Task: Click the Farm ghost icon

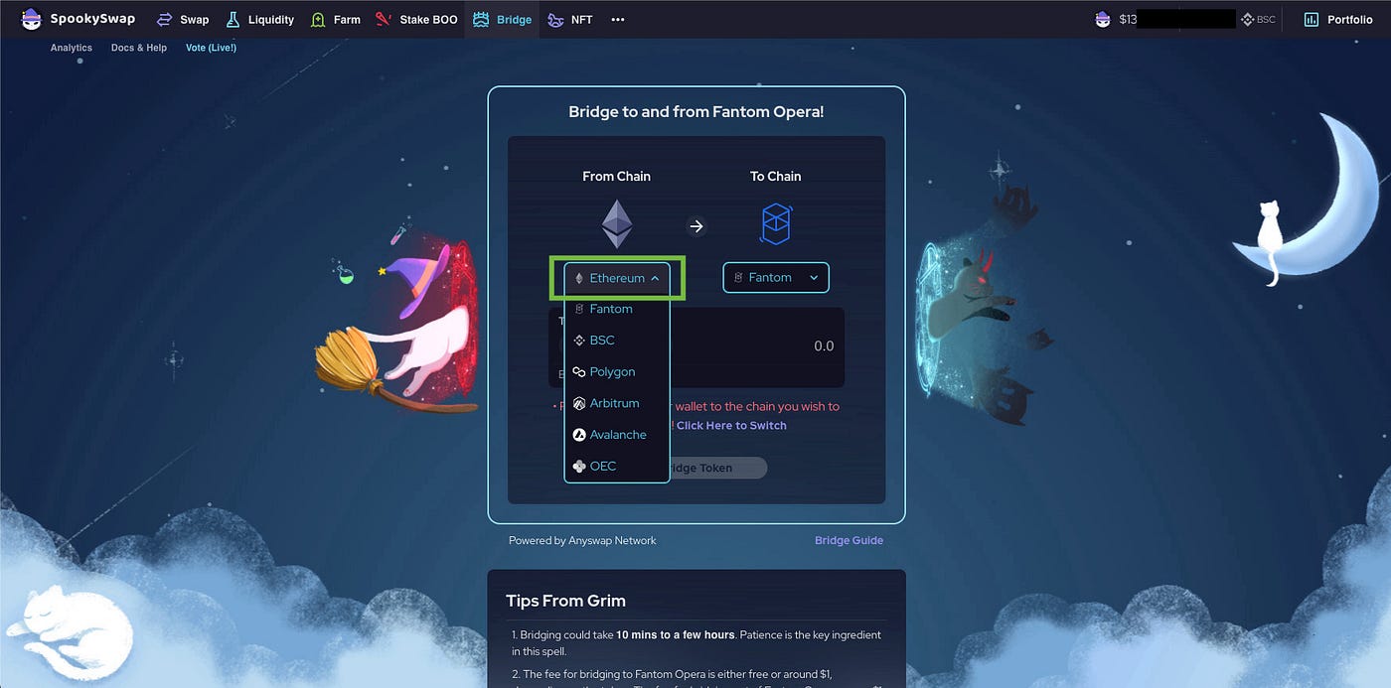Action: [318, 19]
